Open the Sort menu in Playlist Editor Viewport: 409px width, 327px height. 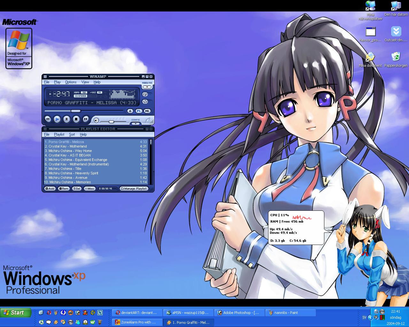click(72, 134)
